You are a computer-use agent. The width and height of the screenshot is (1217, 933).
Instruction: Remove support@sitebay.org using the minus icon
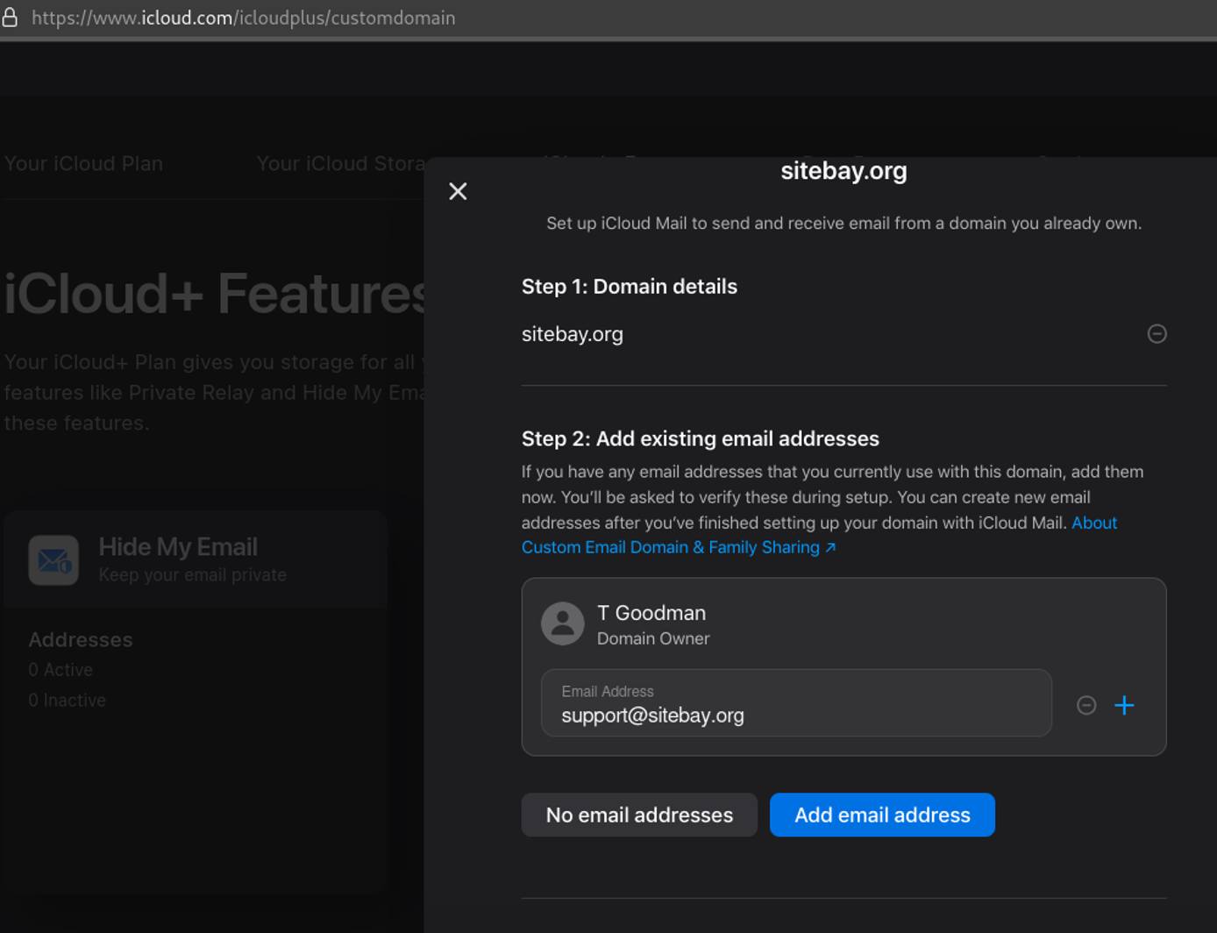(1085, 705)
